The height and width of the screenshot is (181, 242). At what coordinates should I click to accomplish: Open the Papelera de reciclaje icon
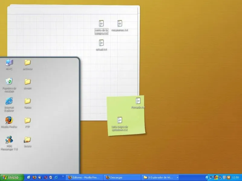9,85
